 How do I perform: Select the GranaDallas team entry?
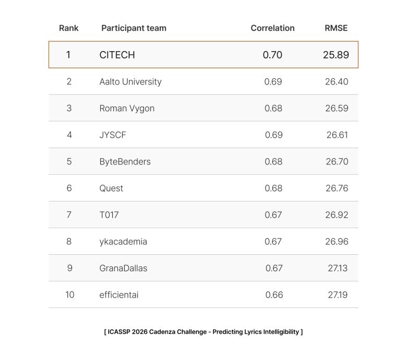point(123,268)
